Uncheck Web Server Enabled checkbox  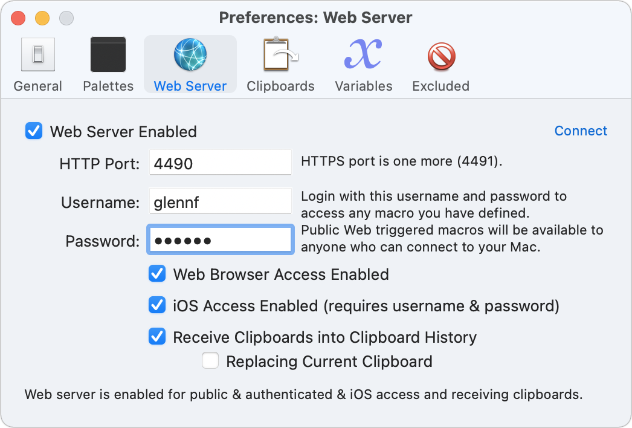tap(34, 131)
